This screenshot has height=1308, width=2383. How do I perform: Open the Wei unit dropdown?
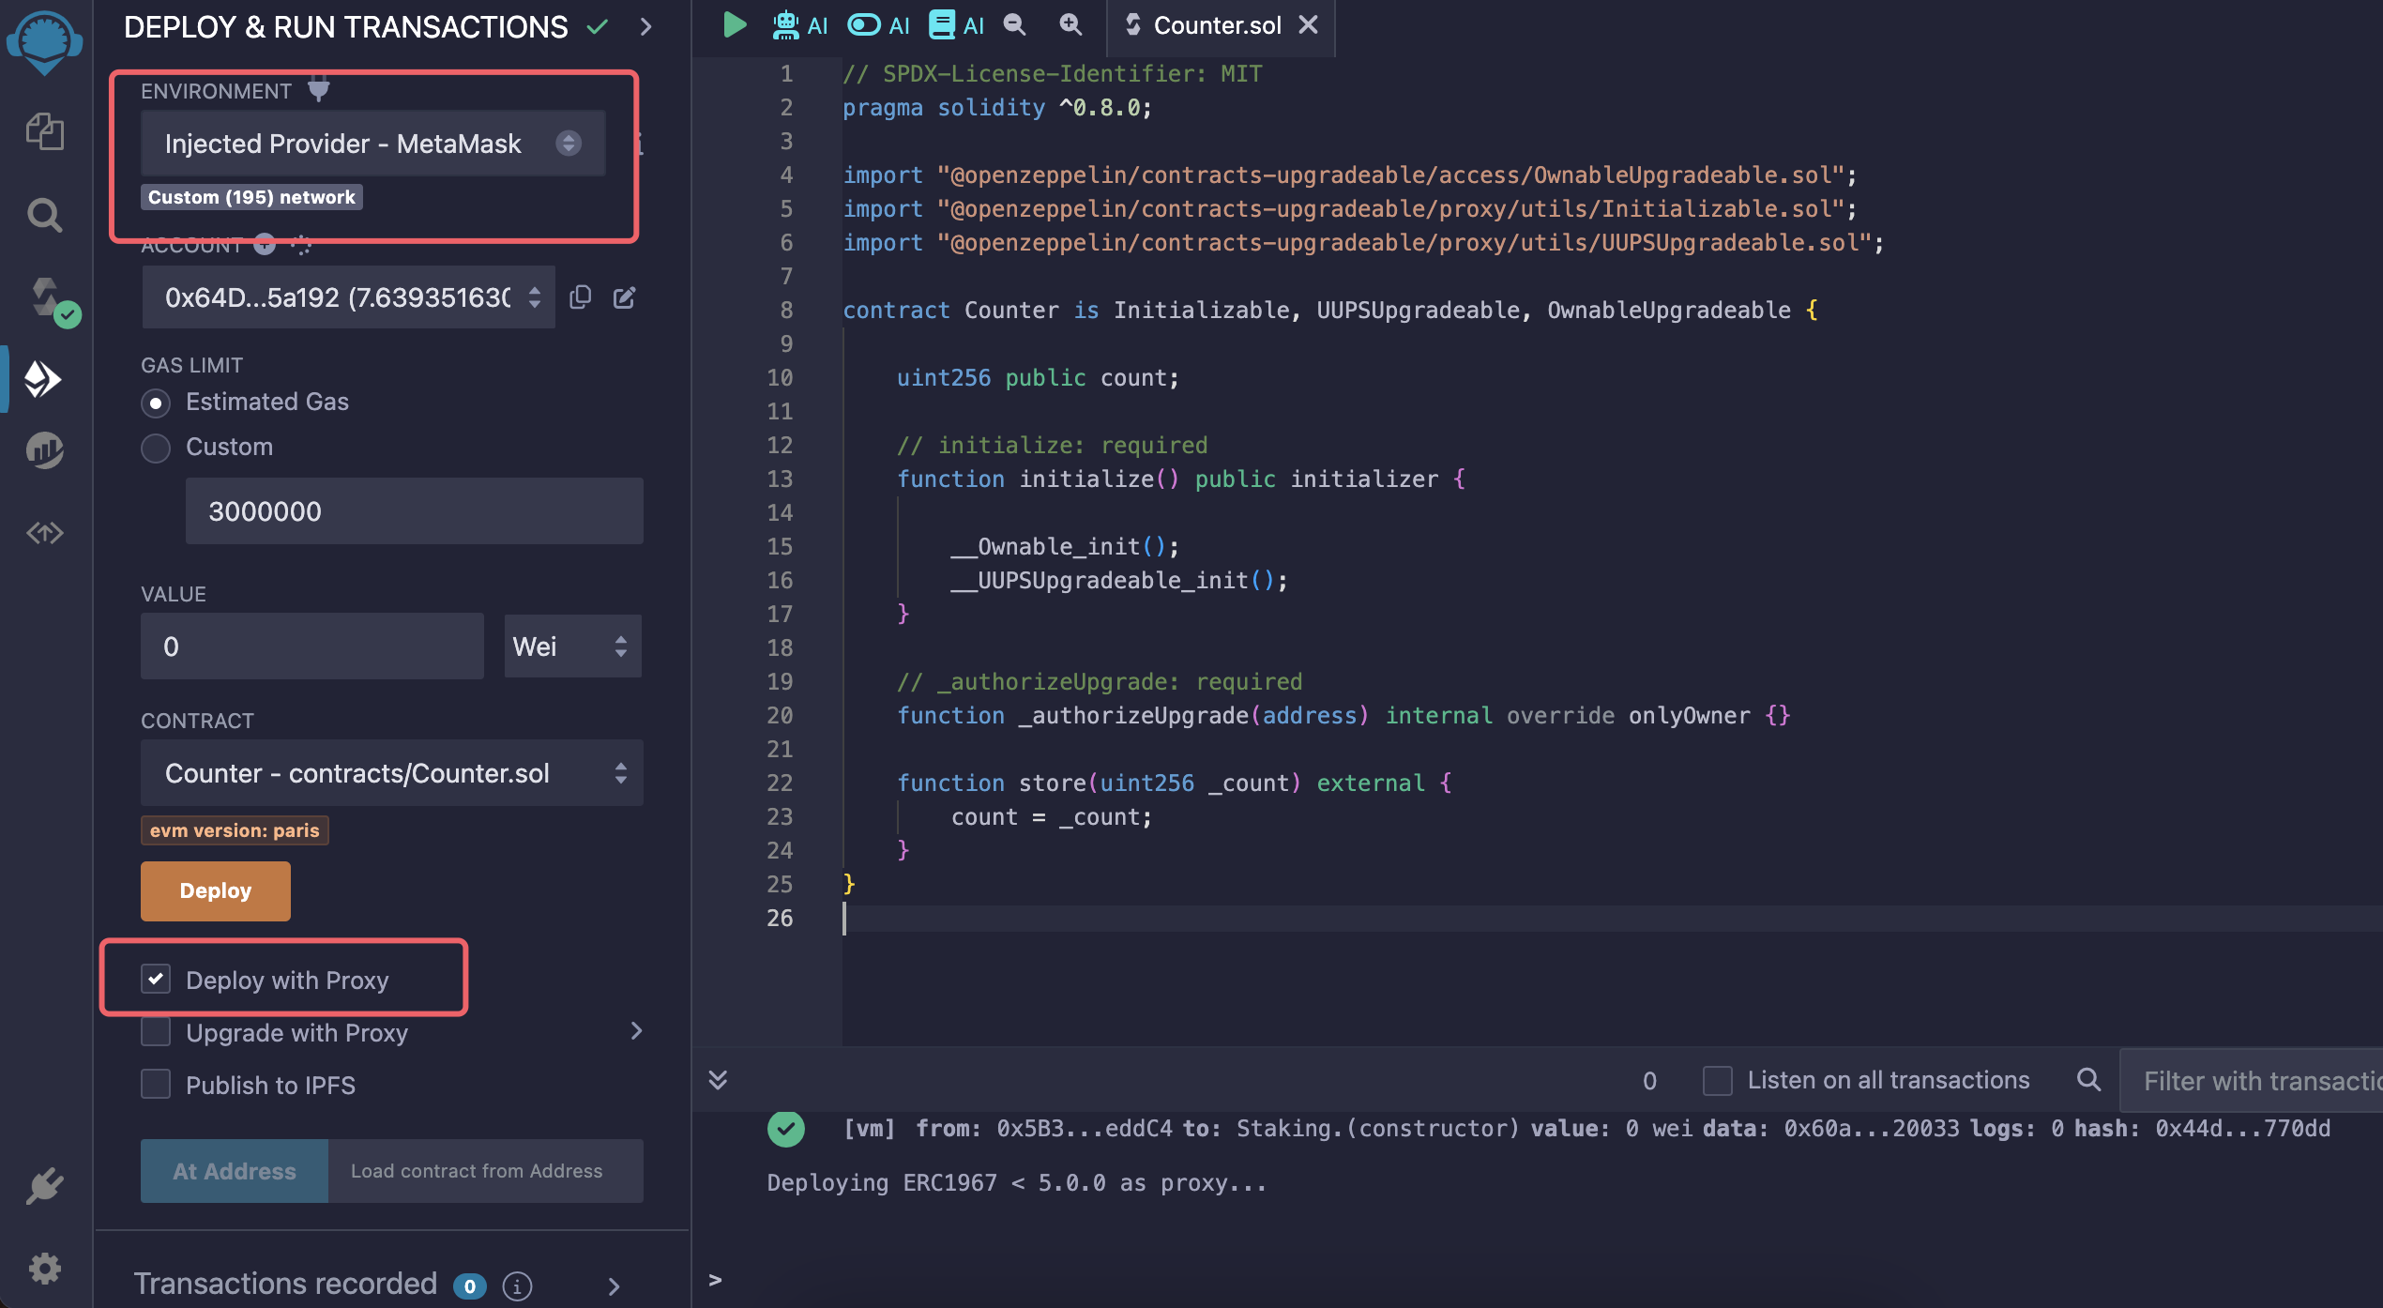pos(572,646)
